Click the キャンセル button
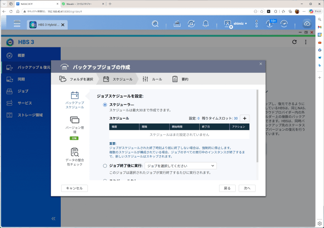The height and width of the screenshot is (228, 324). 75,188
